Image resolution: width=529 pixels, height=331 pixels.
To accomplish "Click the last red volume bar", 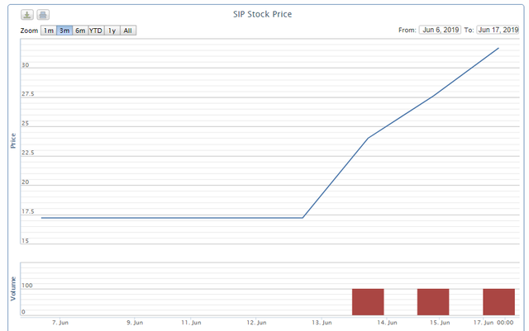I will 498,301.
